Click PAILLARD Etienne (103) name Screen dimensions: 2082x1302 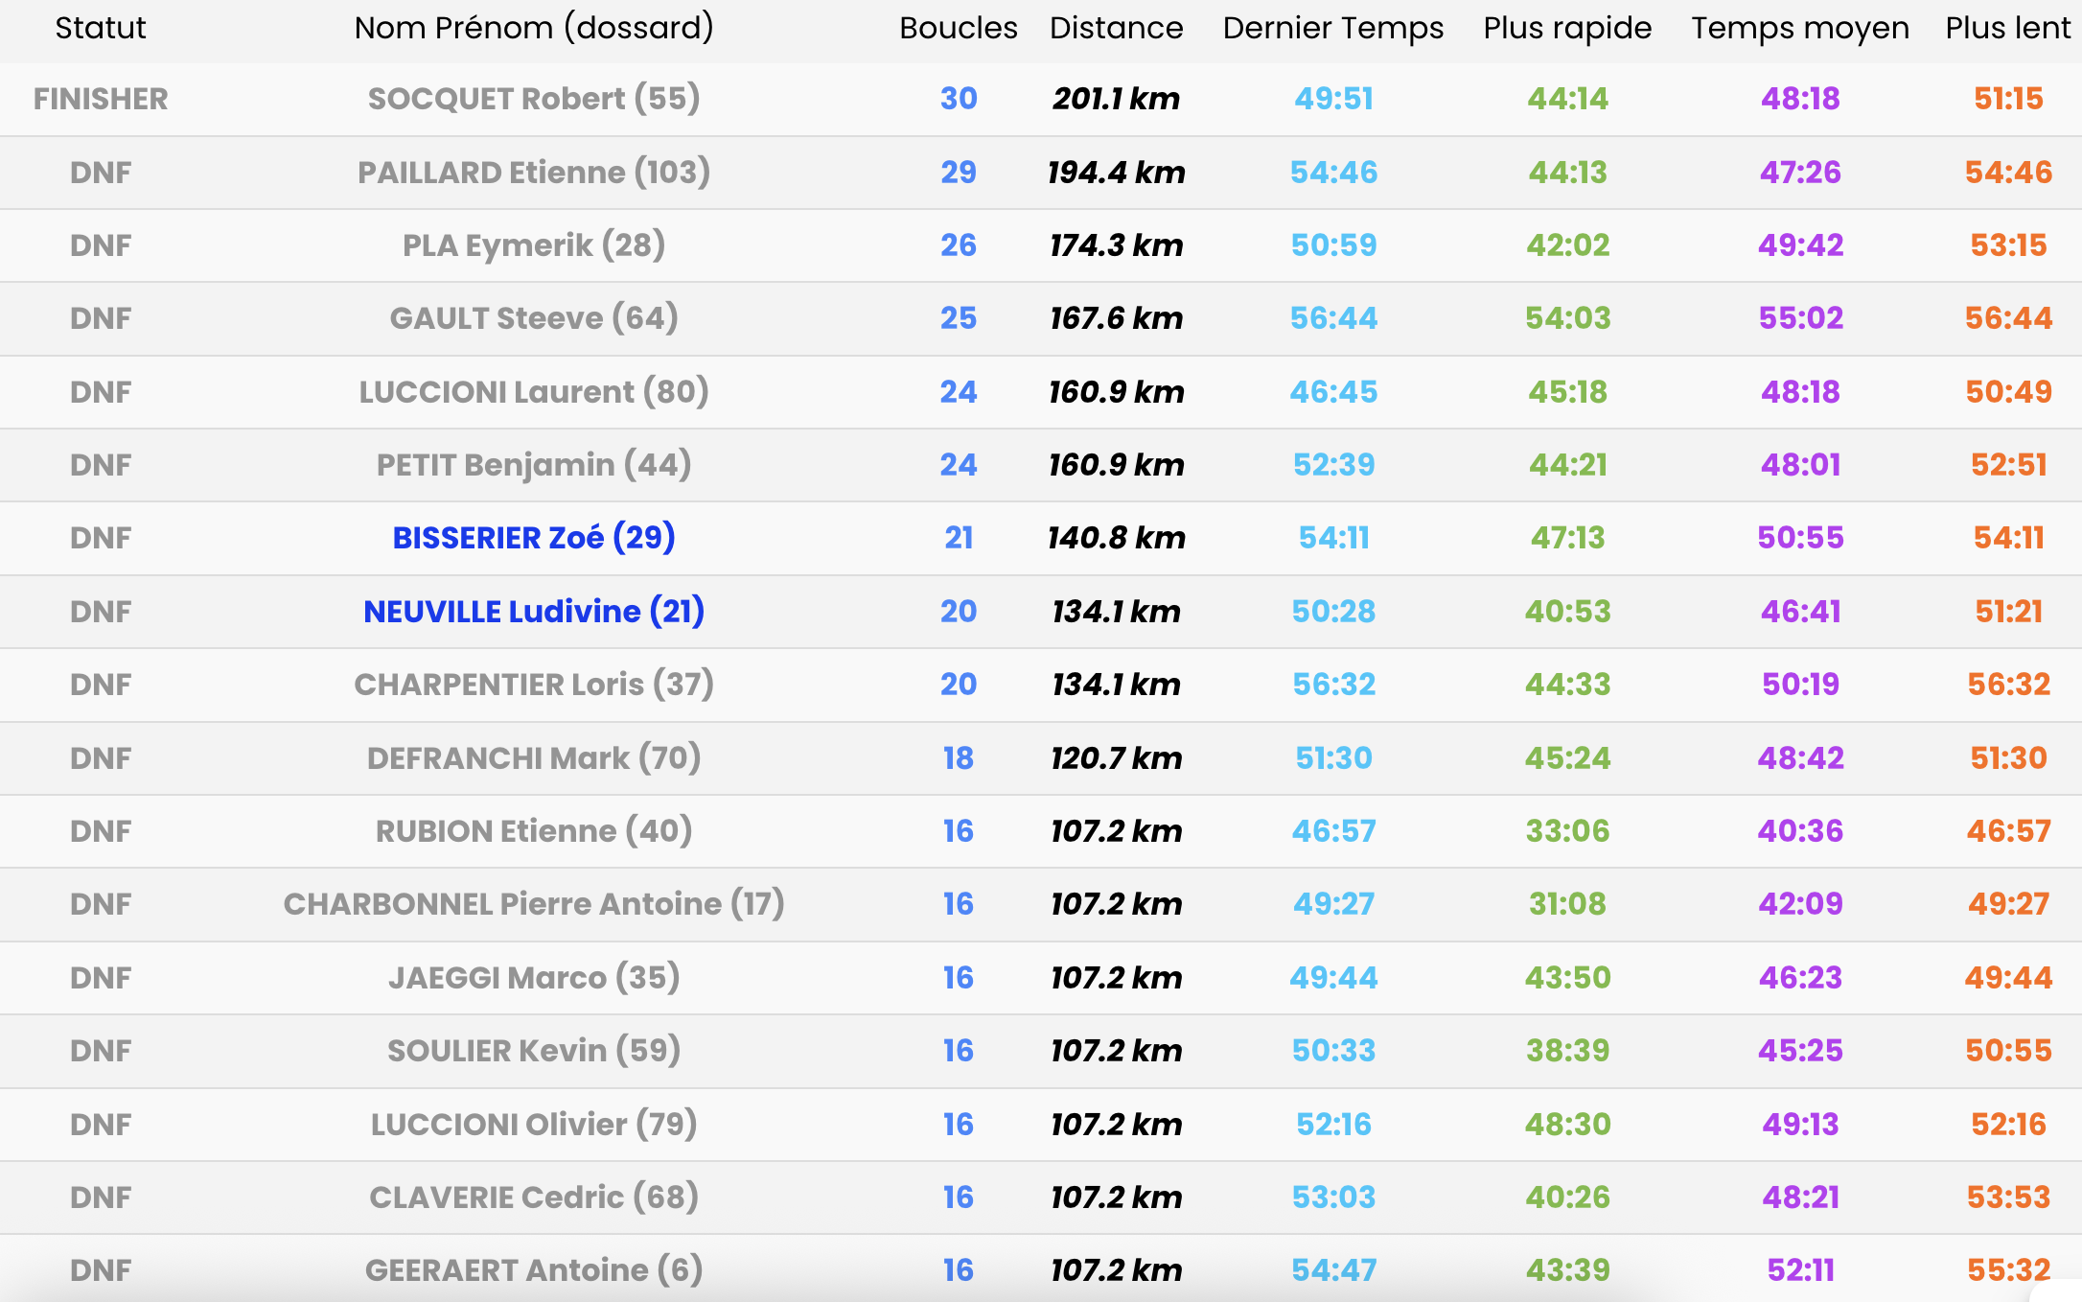tap(534, 173)
